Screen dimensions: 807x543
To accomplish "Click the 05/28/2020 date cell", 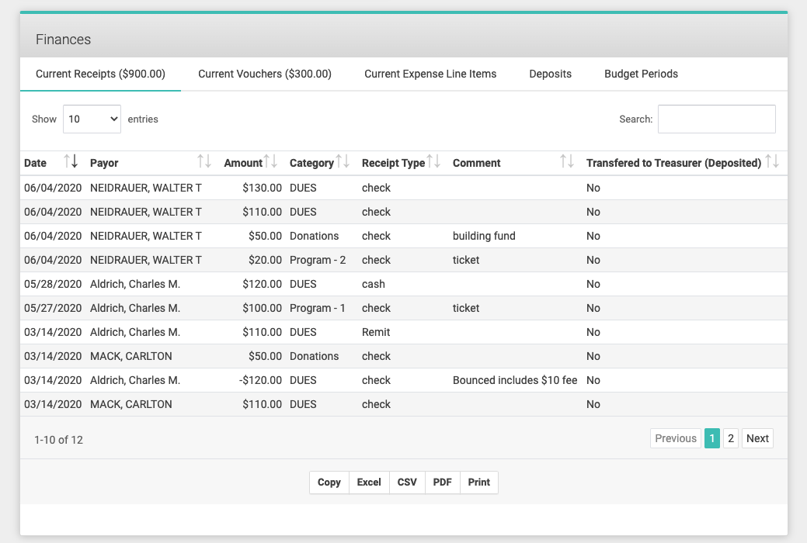I will (53, 284).
